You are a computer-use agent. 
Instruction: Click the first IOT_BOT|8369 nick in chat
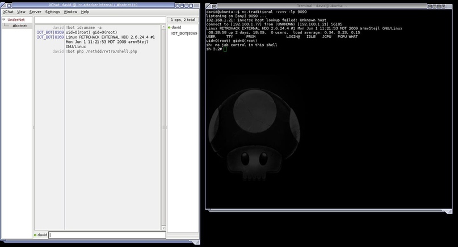pos(51,32)
